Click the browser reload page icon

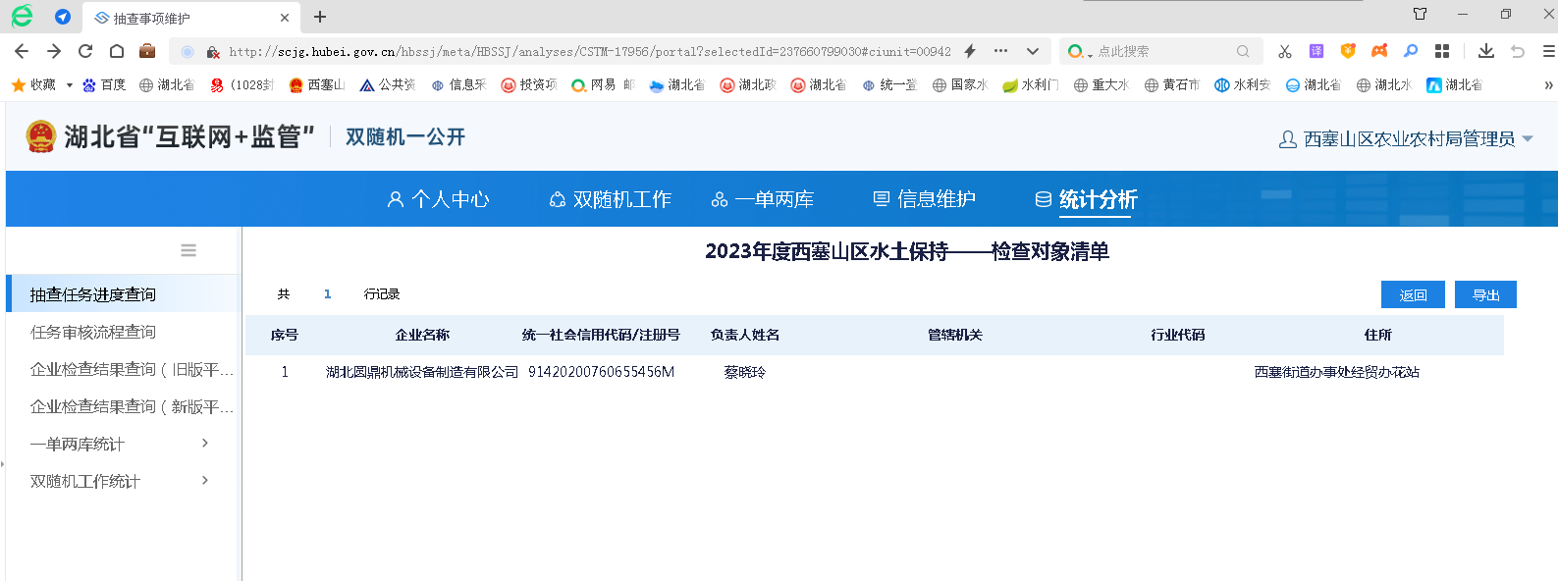tap(85, 51)
